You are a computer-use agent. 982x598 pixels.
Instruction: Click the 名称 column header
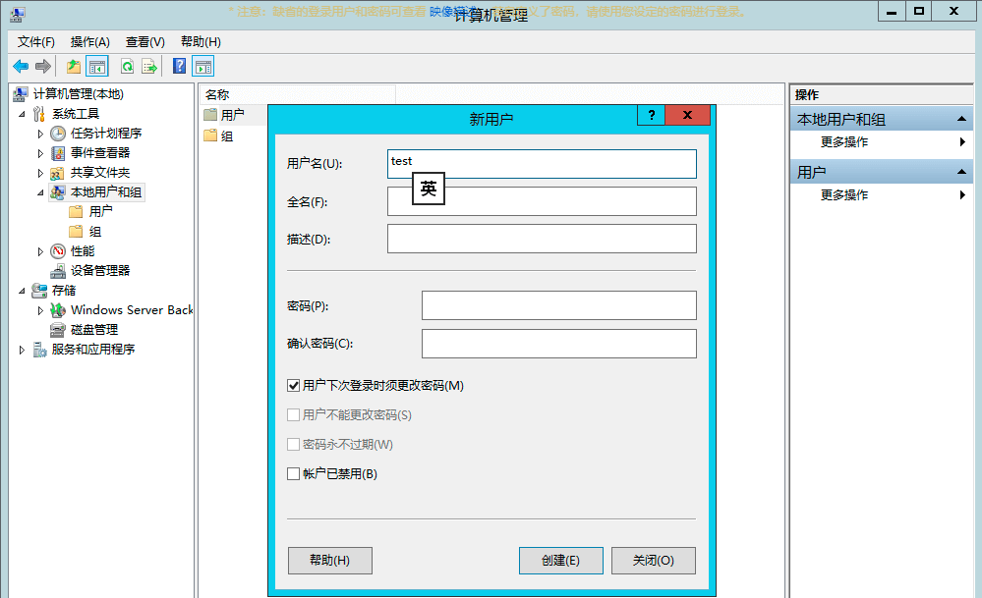[298, 94]
